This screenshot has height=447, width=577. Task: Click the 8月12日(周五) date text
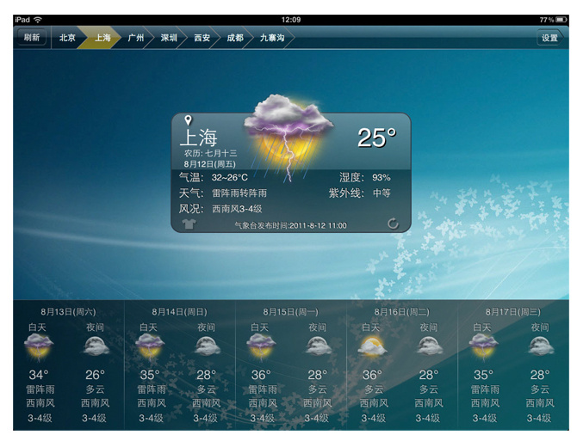(210, 164)
